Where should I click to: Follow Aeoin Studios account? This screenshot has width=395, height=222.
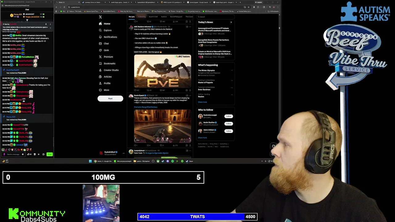[x=228, y=124]
